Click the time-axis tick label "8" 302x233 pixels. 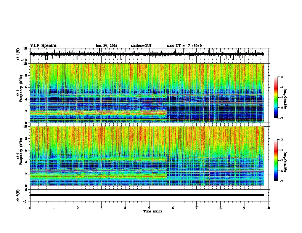[x=220, y=208]
